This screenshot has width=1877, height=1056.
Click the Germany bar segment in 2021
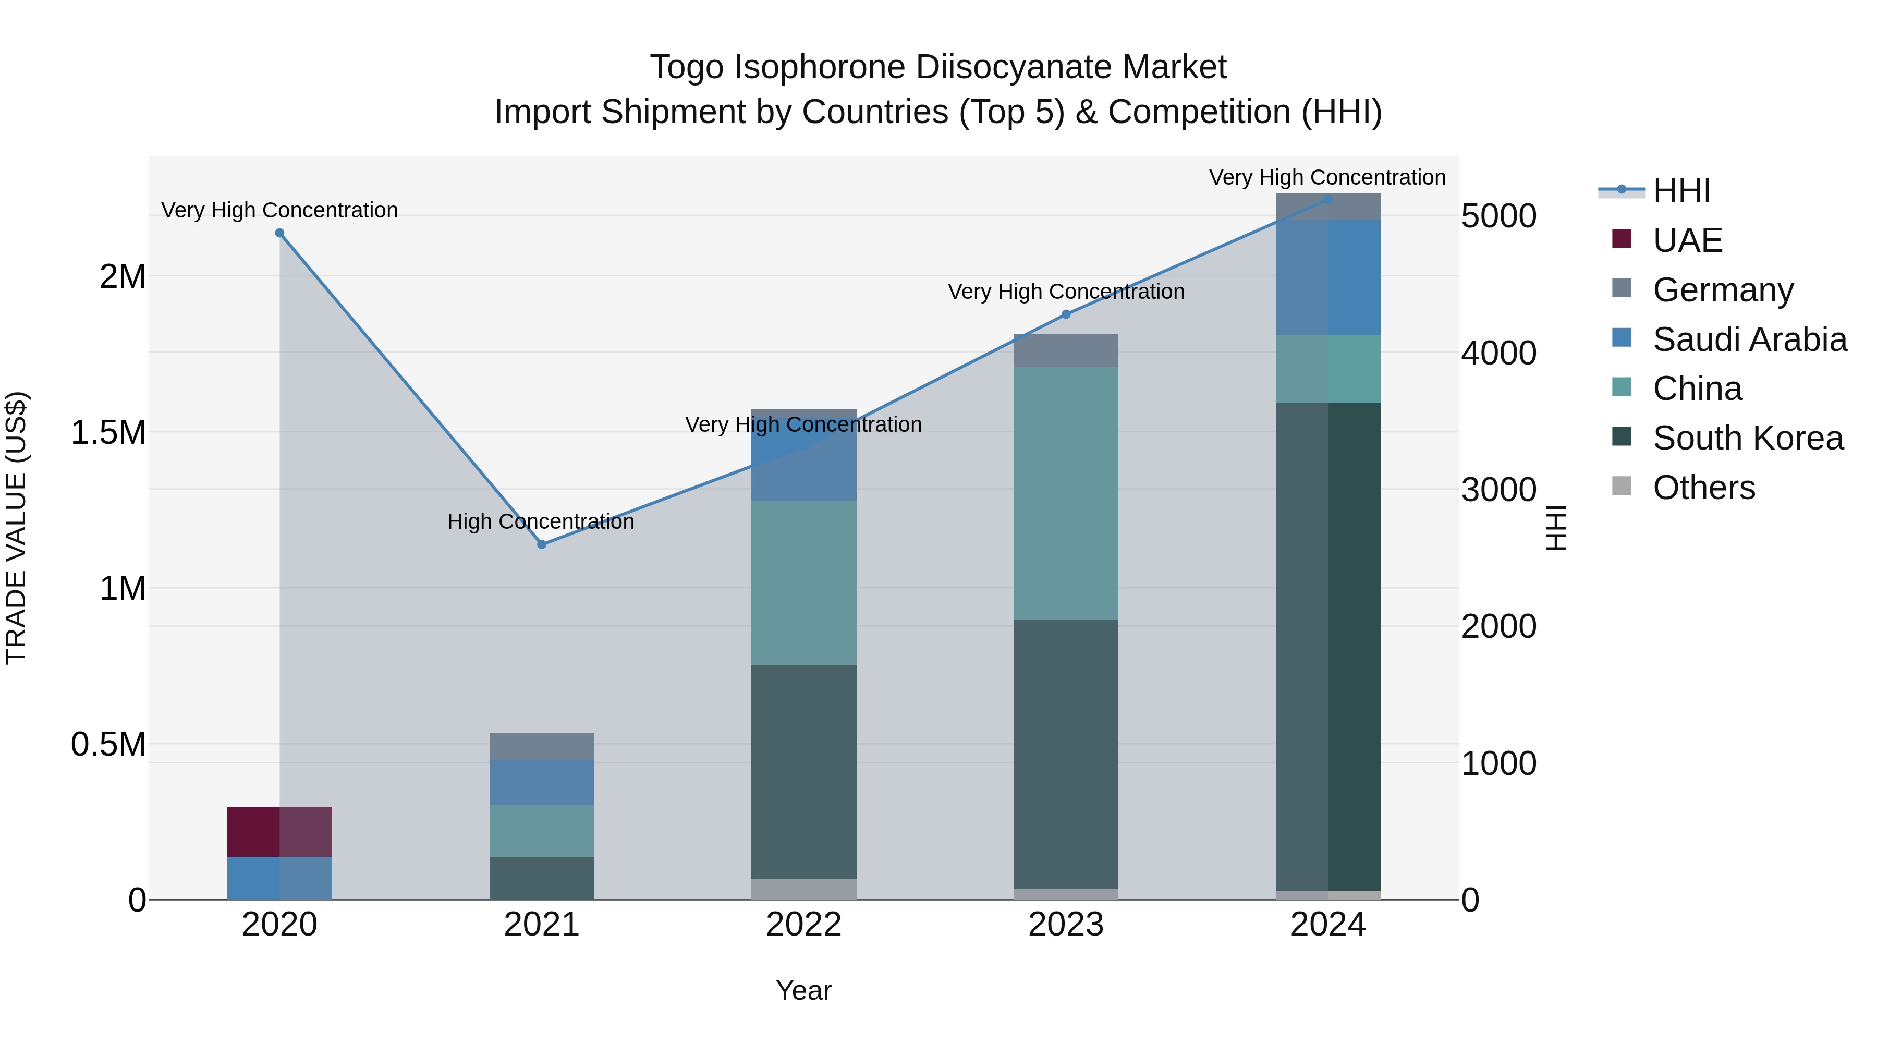point(541,746)
